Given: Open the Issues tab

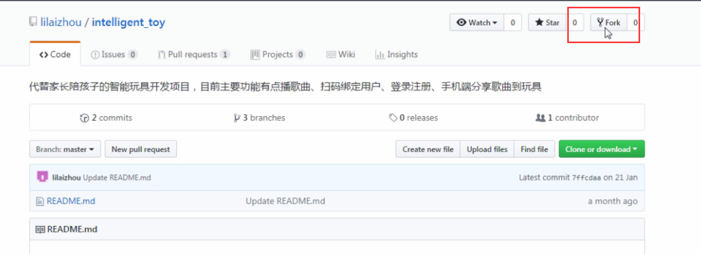Looking at the screenshot, I should pos(114,54).
